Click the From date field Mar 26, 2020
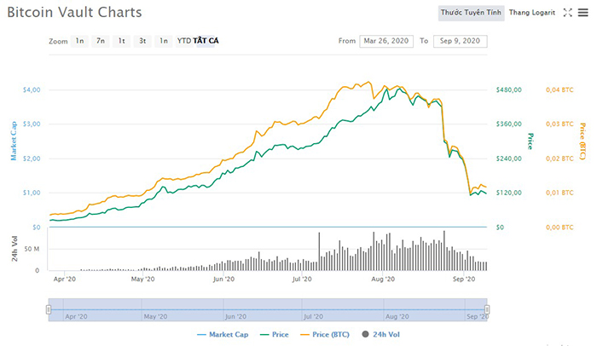Viewport: 597px width, 346px height. click(x=386, y=41)
